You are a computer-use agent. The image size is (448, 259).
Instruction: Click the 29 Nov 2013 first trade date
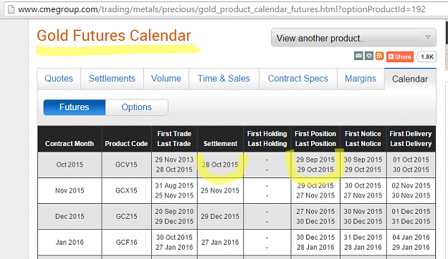click(174, 160)
